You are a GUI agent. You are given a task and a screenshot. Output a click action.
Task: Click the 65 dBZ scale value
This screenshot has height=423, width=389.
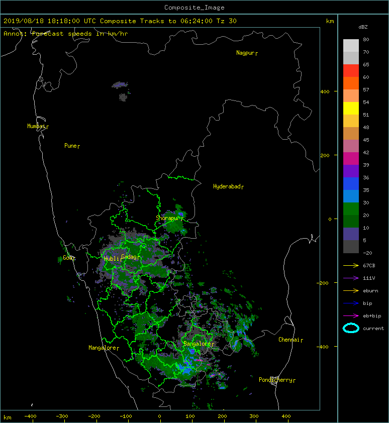coord(366,64)
